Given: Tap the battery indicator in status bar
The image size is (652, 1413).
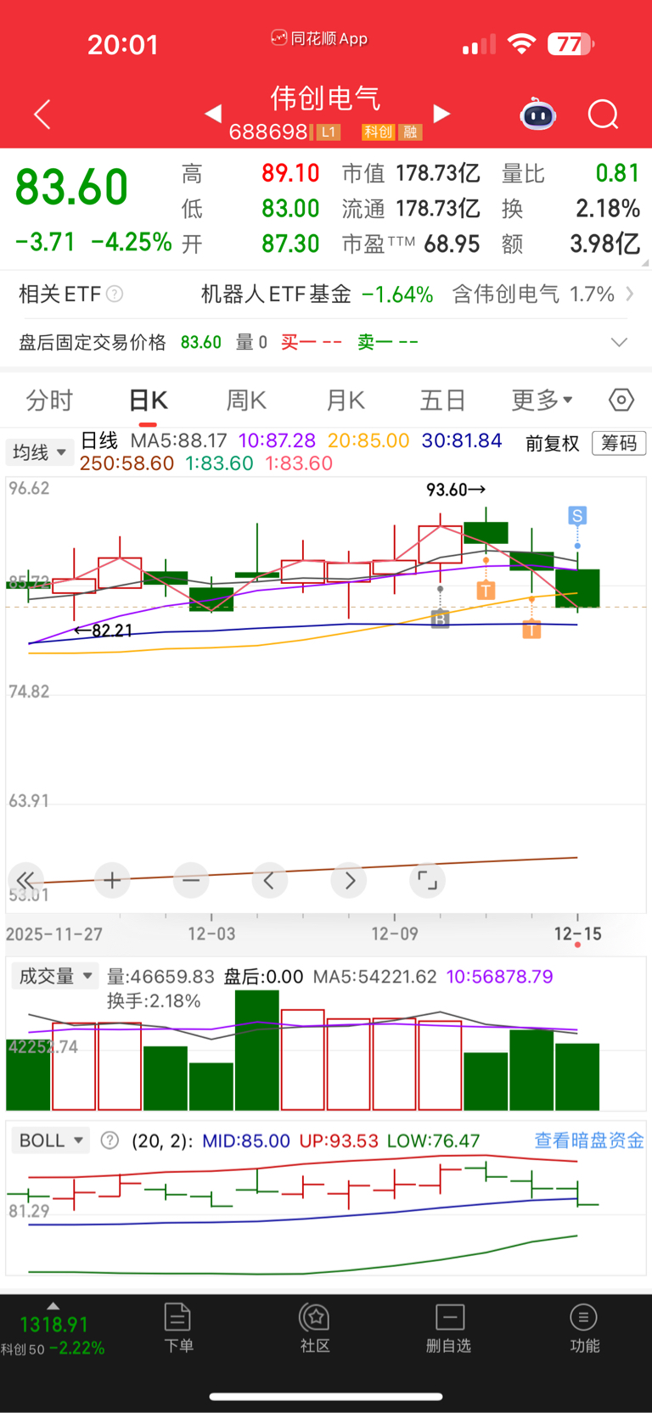Looking at the screenshot, I should tap(570, 44).
